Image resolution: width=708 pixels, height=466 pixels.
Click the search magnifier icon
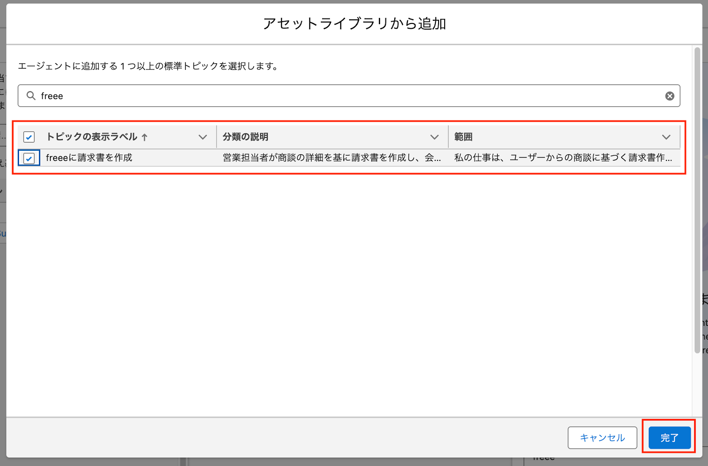point(31,95)
